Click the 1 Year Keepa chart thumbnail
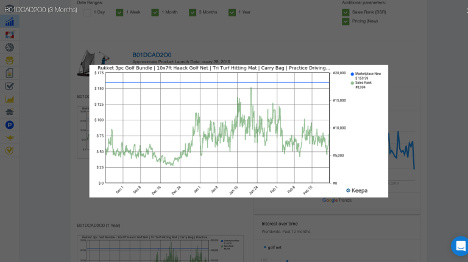Screen dimensions: 468x262 (160, 249)
